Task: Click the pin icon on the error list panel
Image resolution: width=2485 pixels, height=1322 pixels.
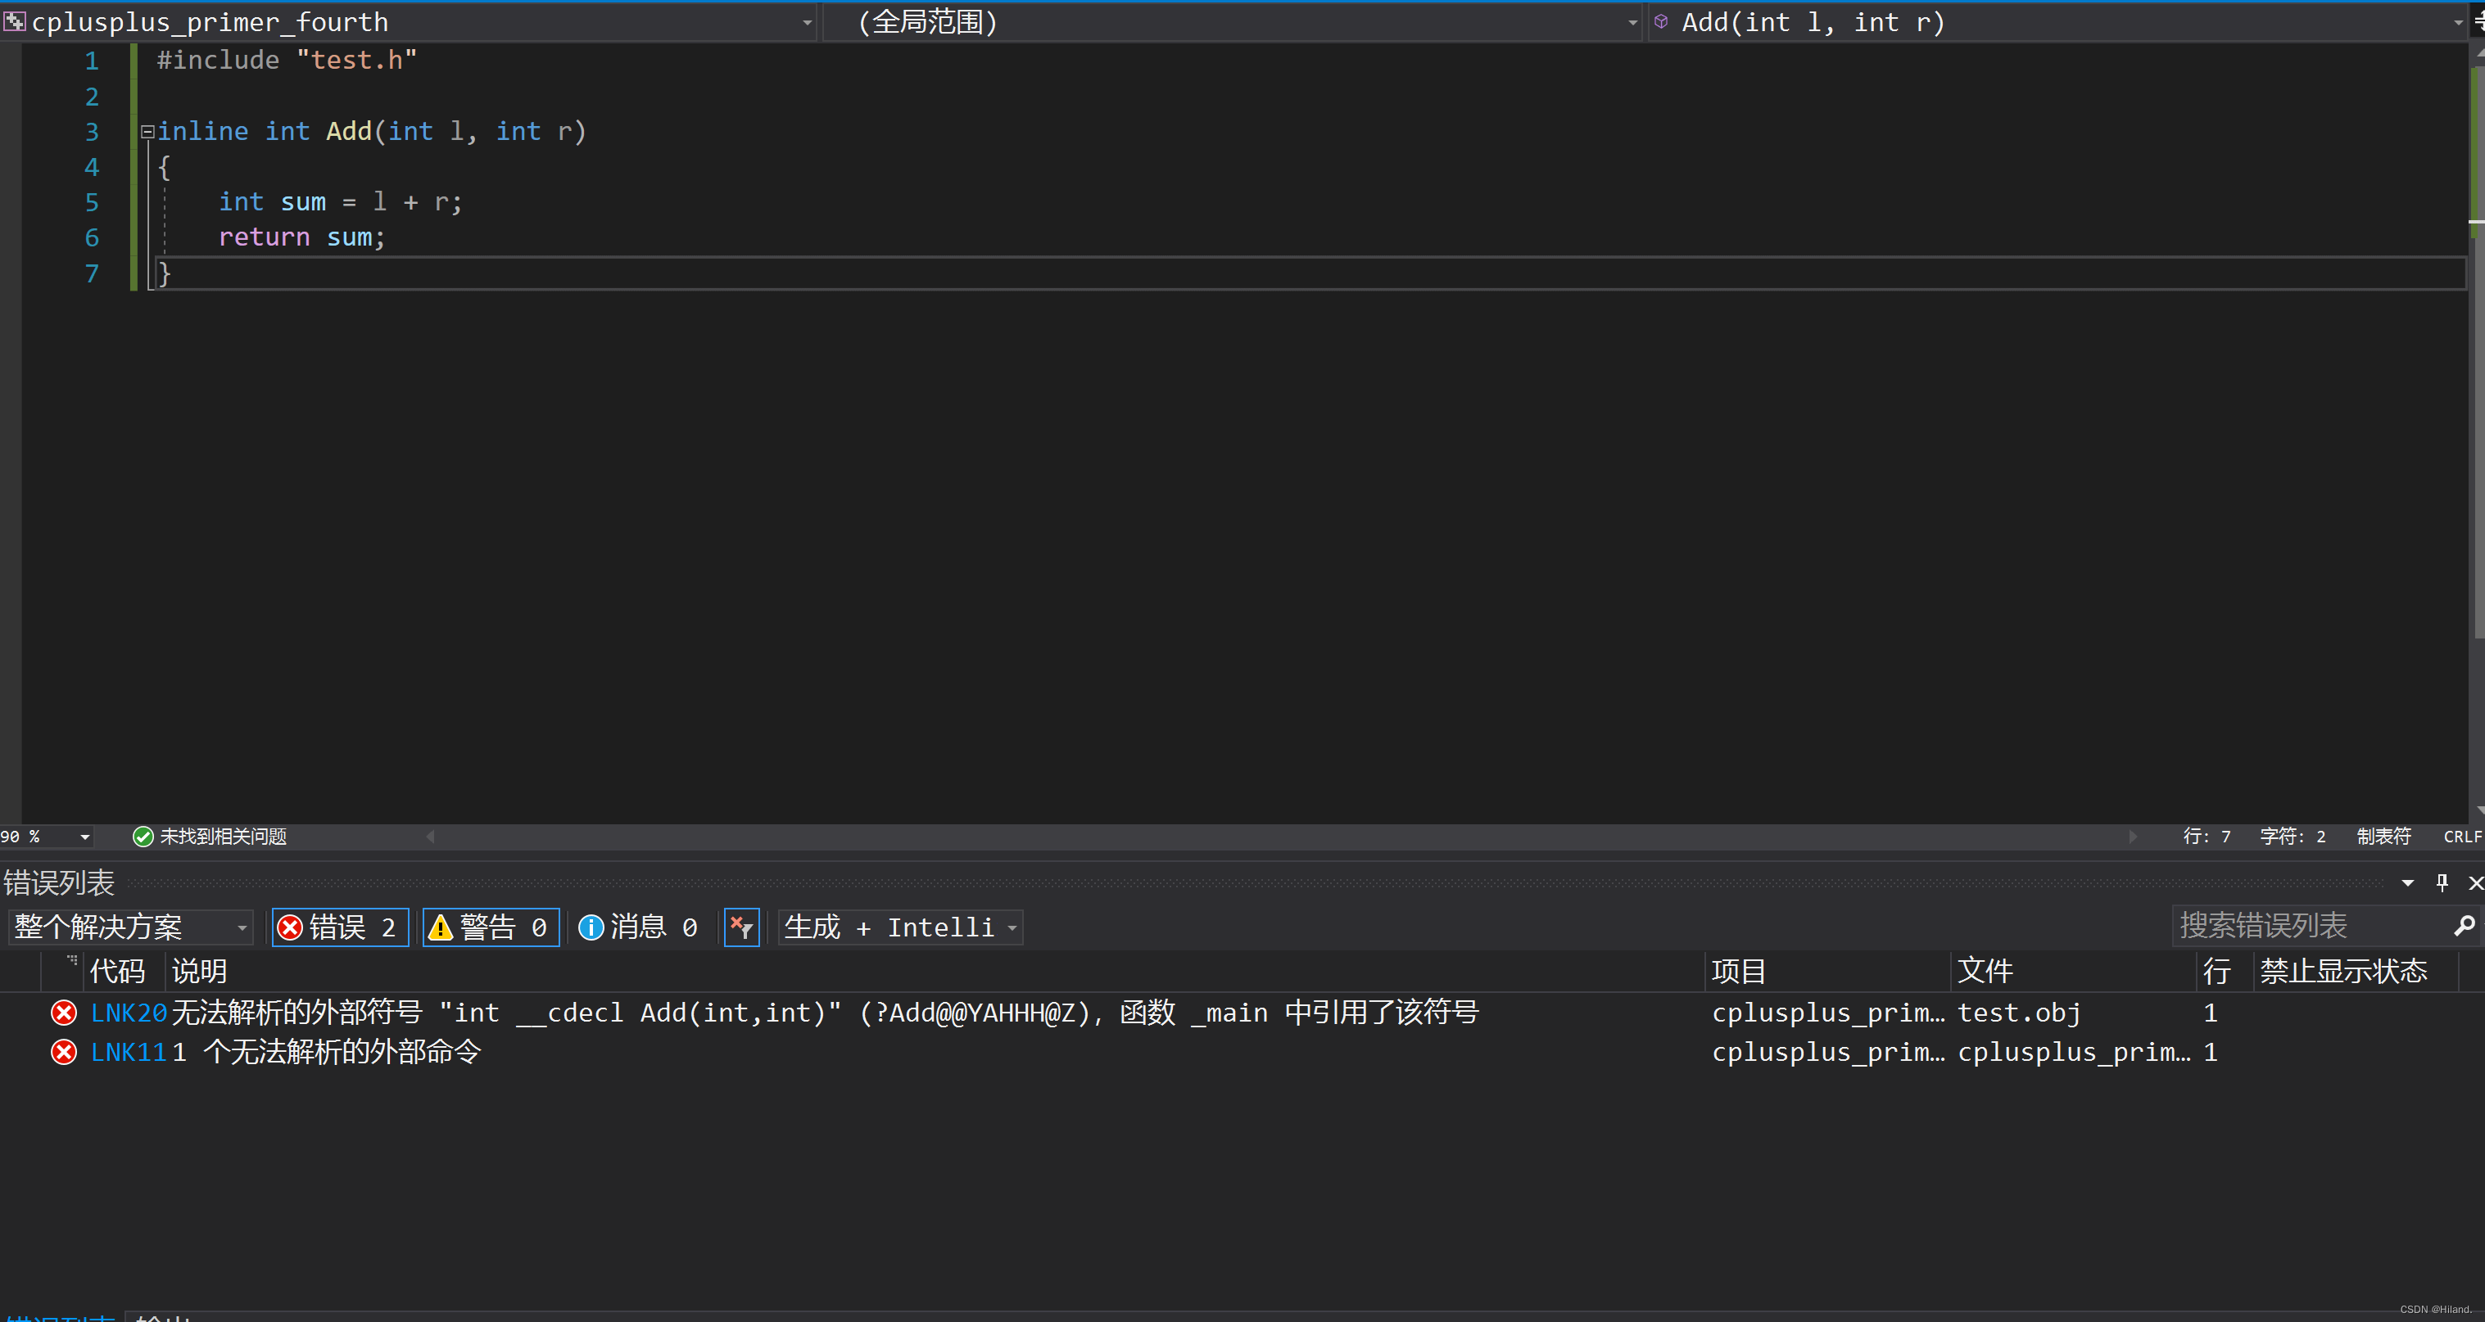Action: click(x=2442, y=882)
